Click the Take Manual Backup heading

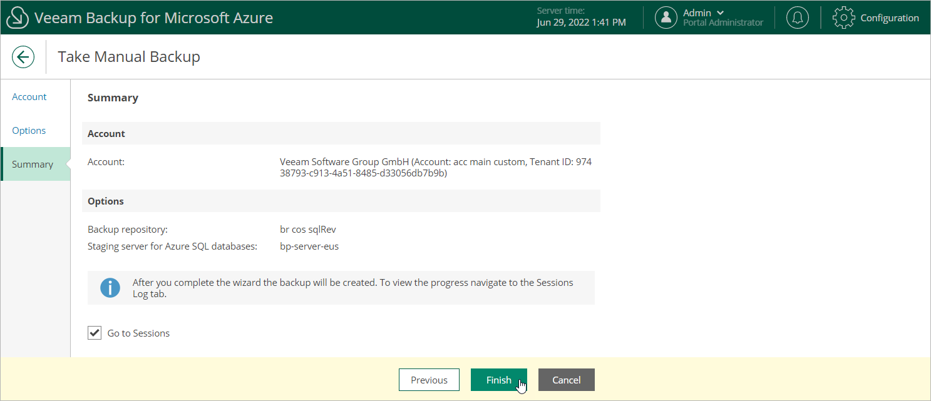point(129,57)
